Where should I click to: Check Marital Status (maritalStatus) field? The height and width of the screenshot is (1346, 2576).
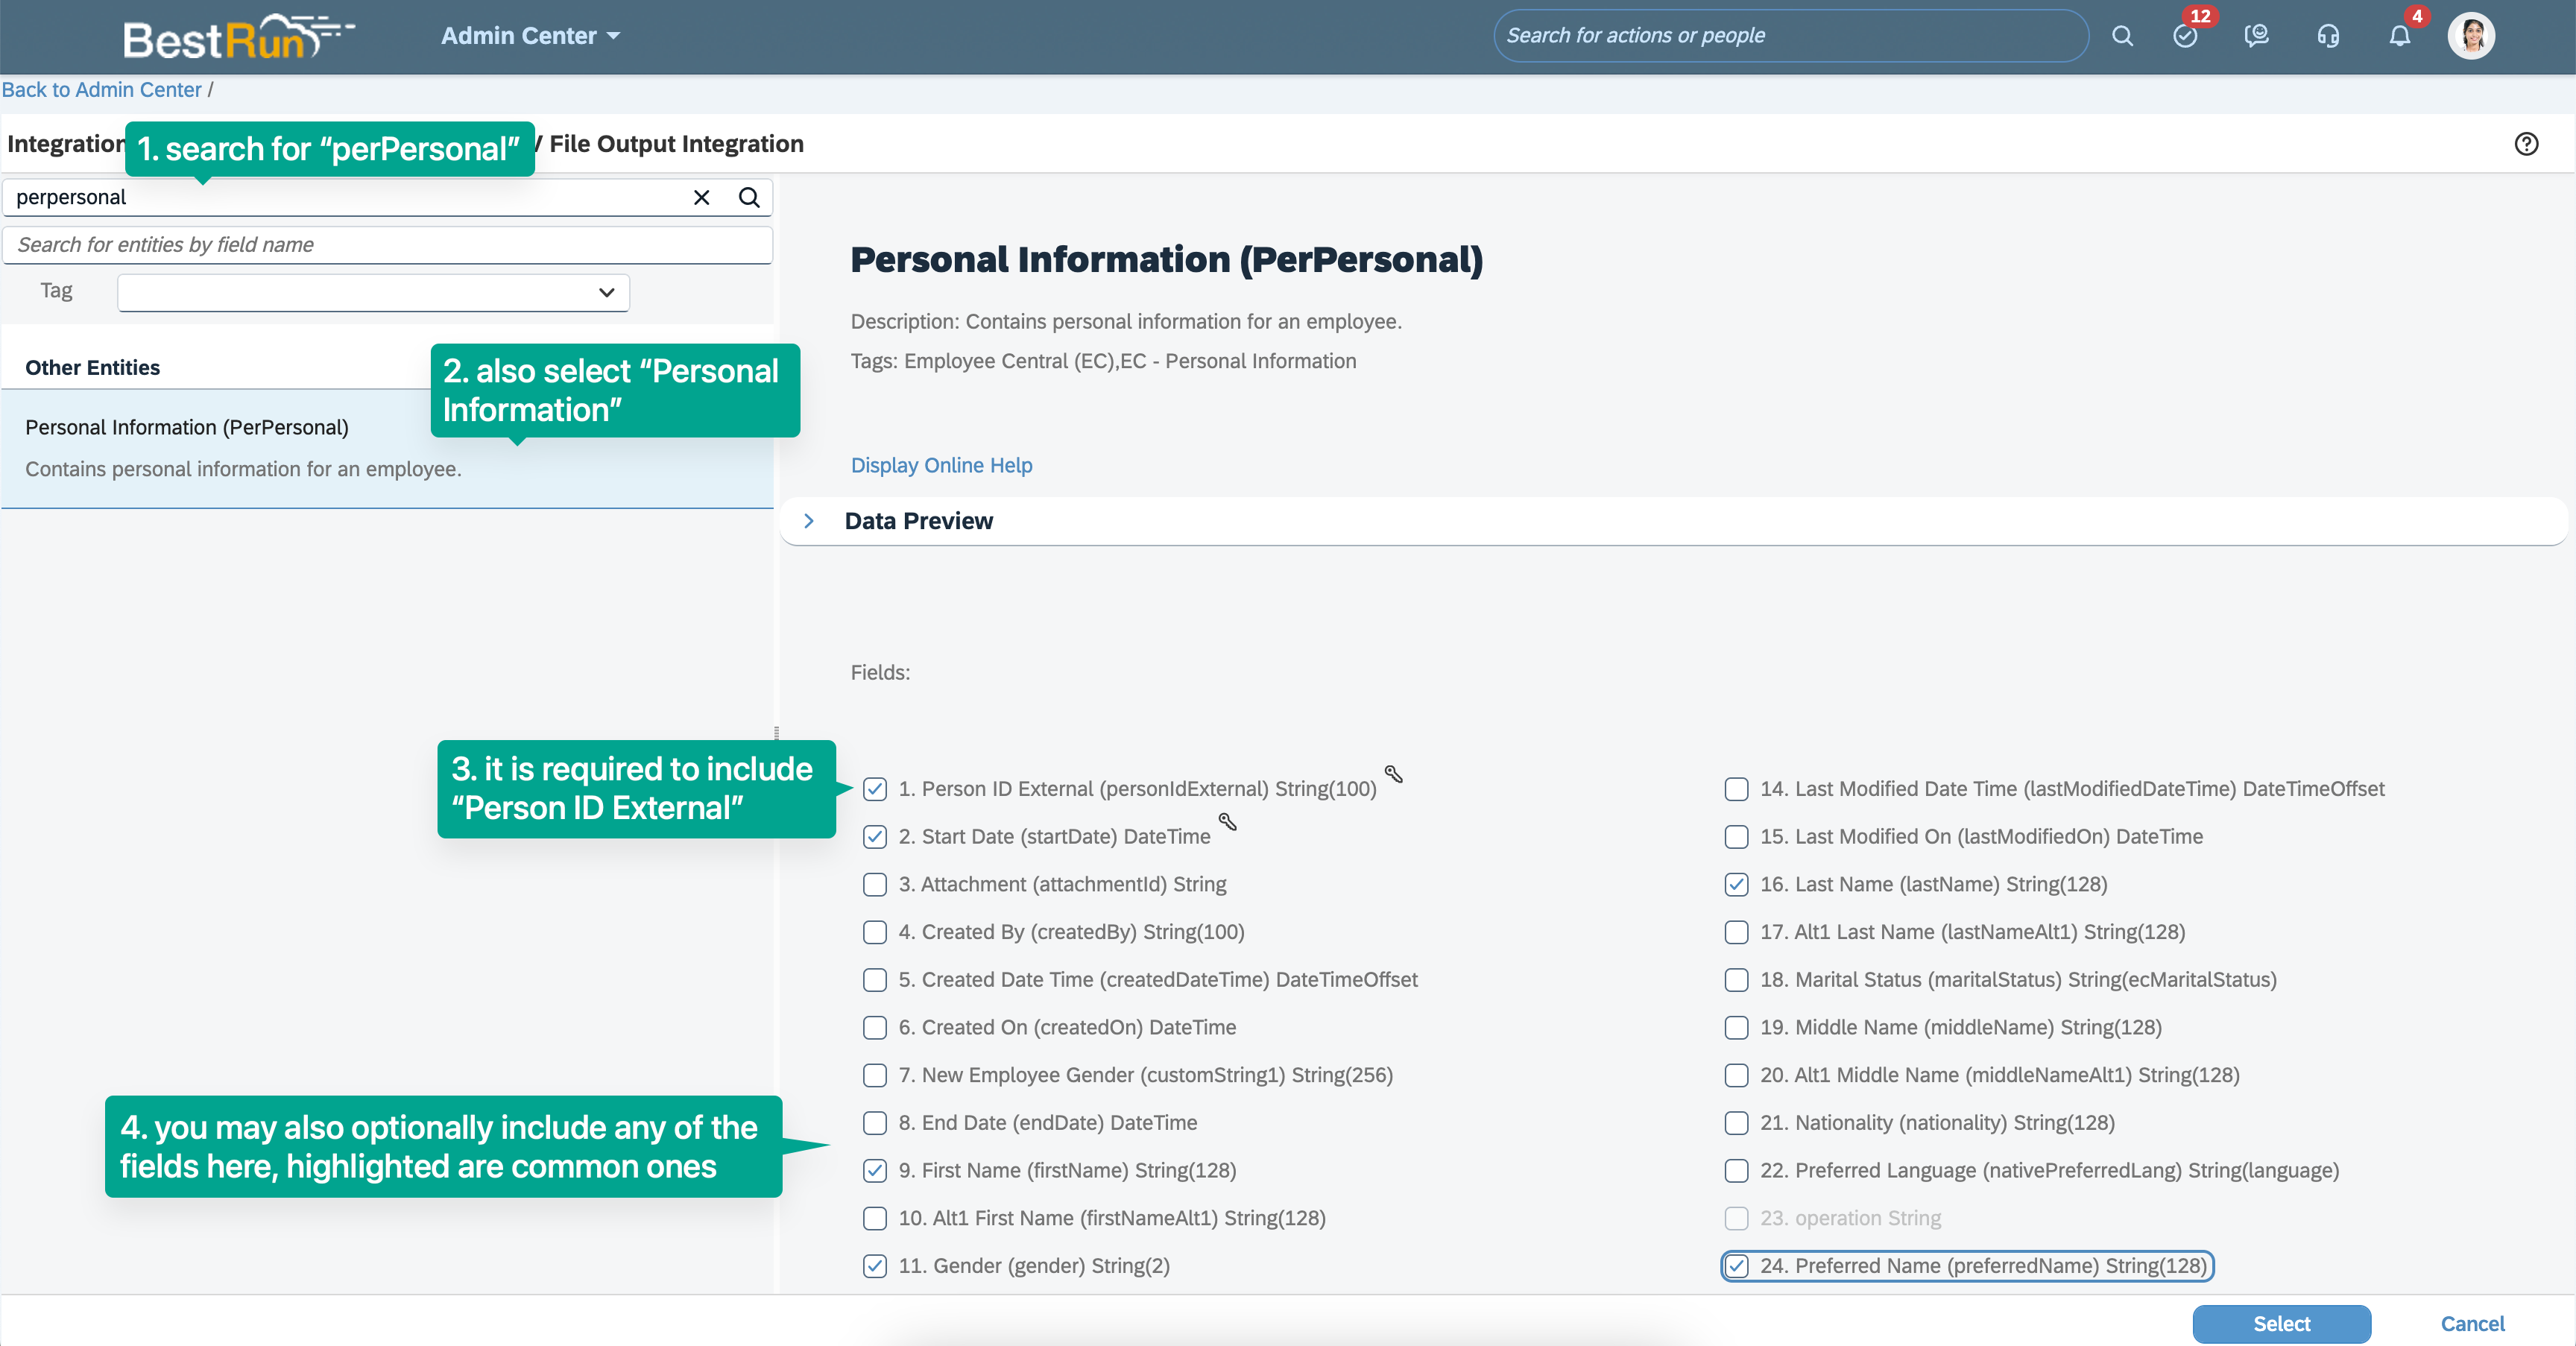coord(1737,979)
